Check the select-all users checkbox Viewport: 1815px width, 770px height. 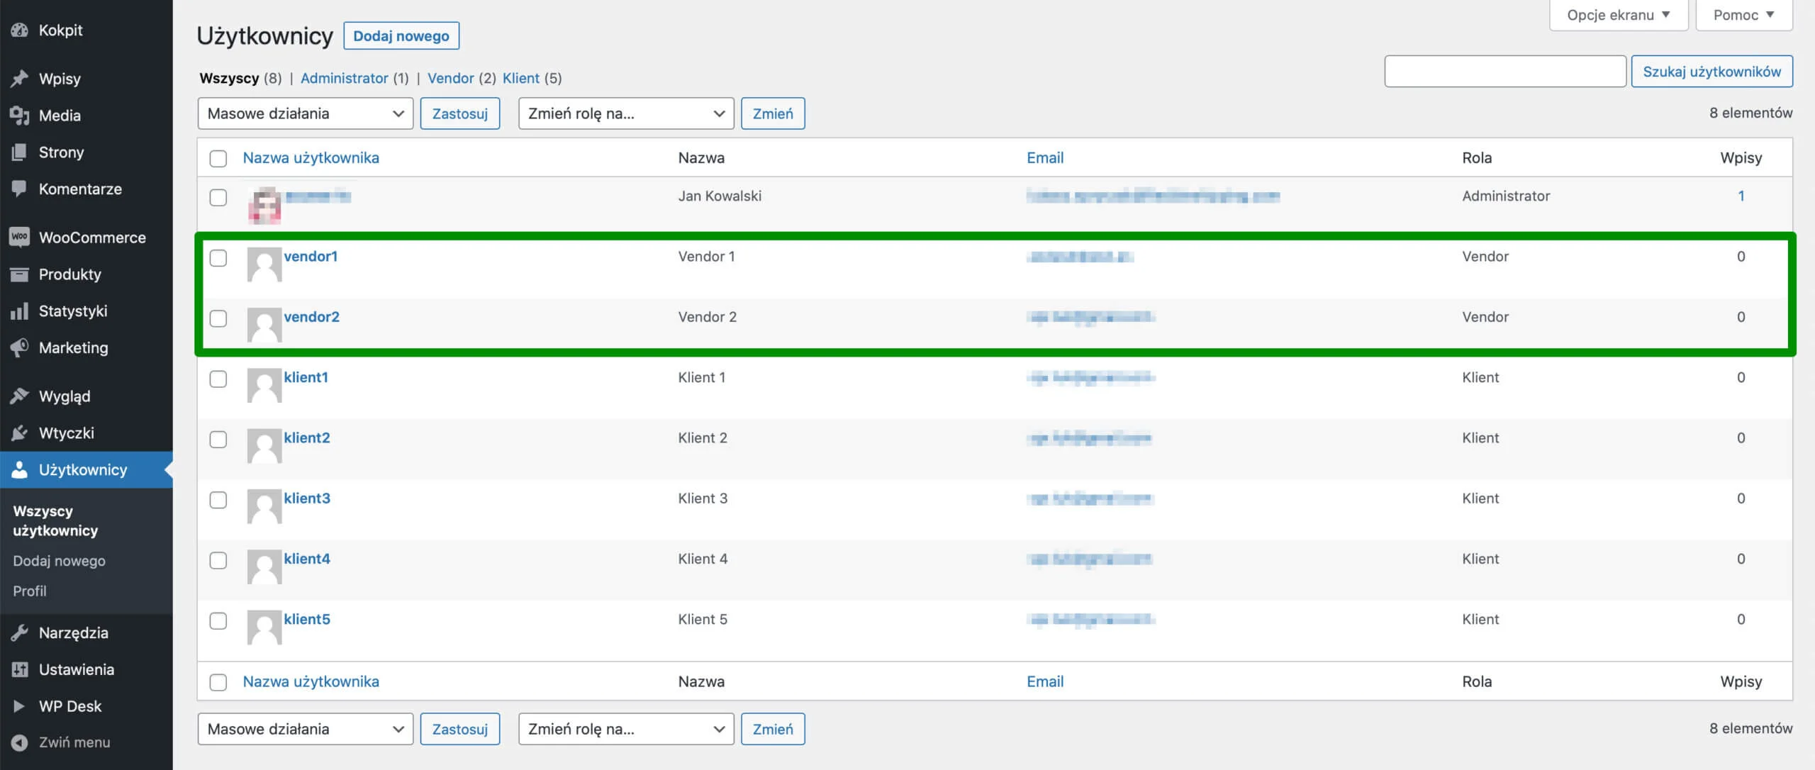(218, 160)
